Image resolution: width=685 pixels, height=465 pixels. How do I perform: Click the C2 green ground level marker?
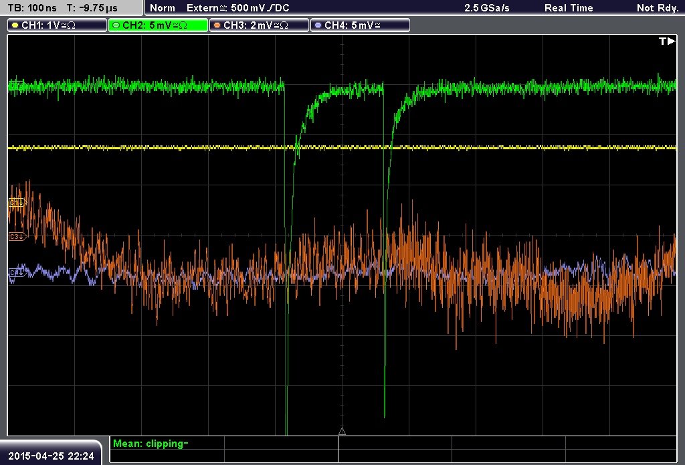pyautogui.click(x=17, y=85)
